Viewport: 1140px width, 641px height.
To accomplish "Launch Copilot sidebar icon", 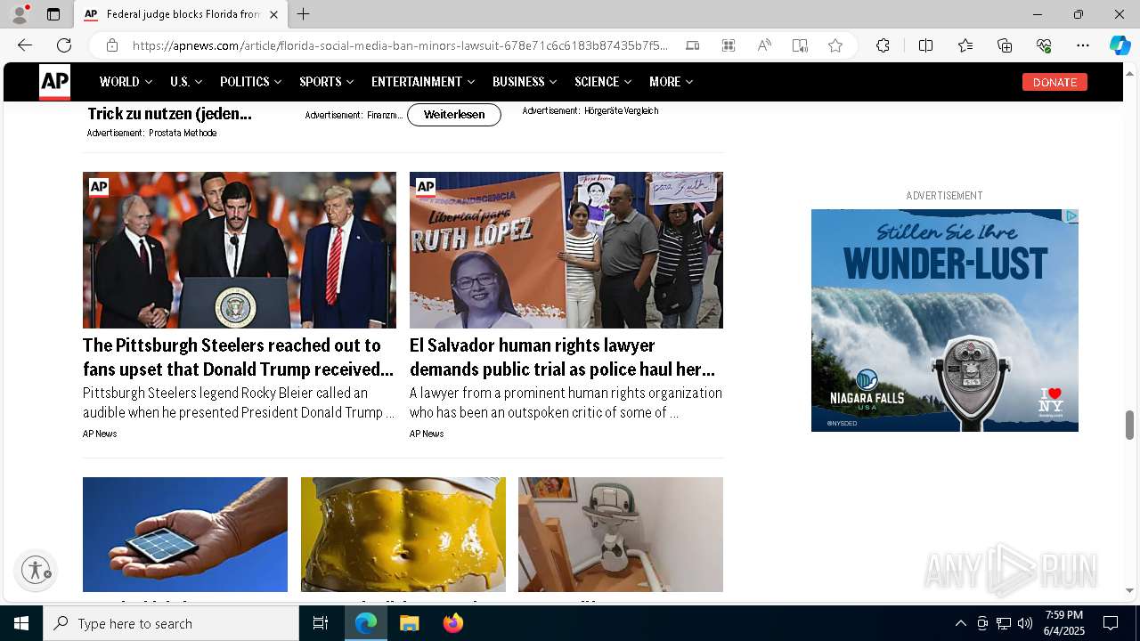I will tap(1120, 45).
